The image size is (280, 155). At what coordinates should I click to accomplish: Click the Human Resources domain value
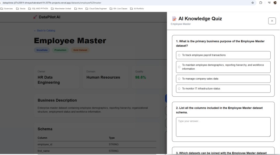pyautogui.click(x=103, y=77)
